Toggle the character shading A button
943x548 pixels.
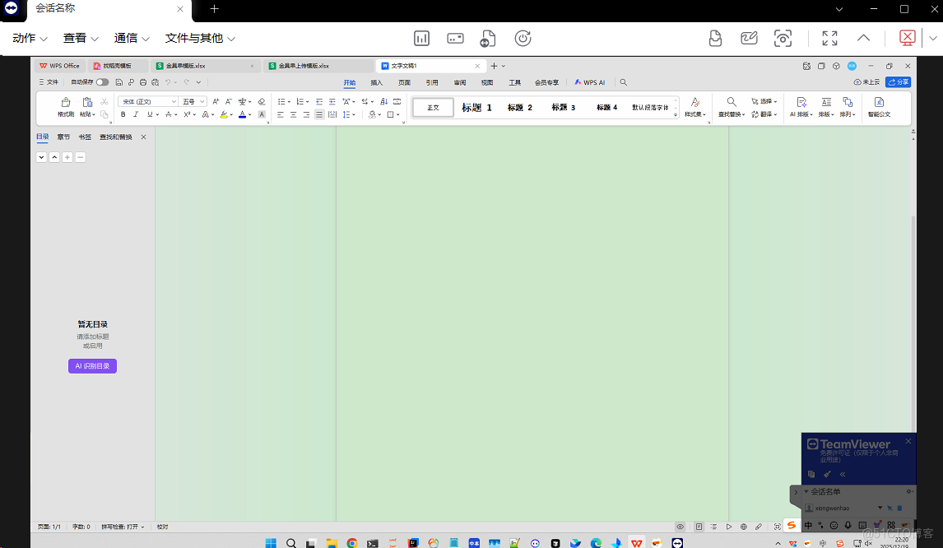[262, 114]
